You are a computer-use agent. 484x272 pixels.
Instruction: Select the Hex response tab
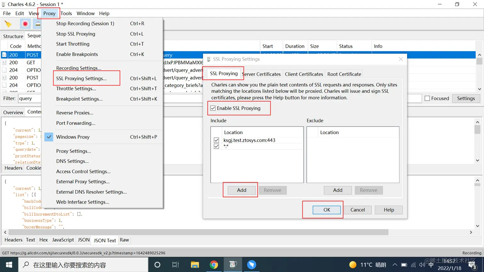44,240
